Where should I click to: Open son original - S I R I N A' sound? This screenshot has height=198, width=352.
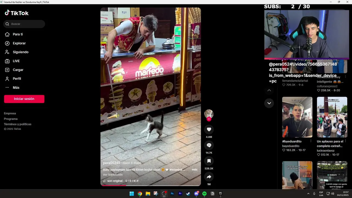[121, 181]
